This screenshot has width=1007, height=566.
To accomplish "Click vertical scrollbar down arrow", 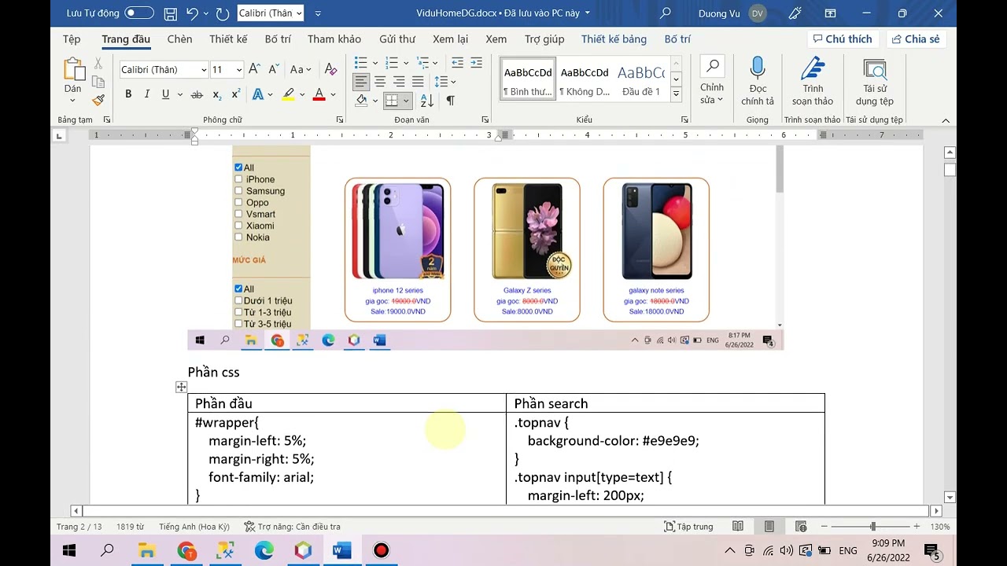I will coord(950,497).
